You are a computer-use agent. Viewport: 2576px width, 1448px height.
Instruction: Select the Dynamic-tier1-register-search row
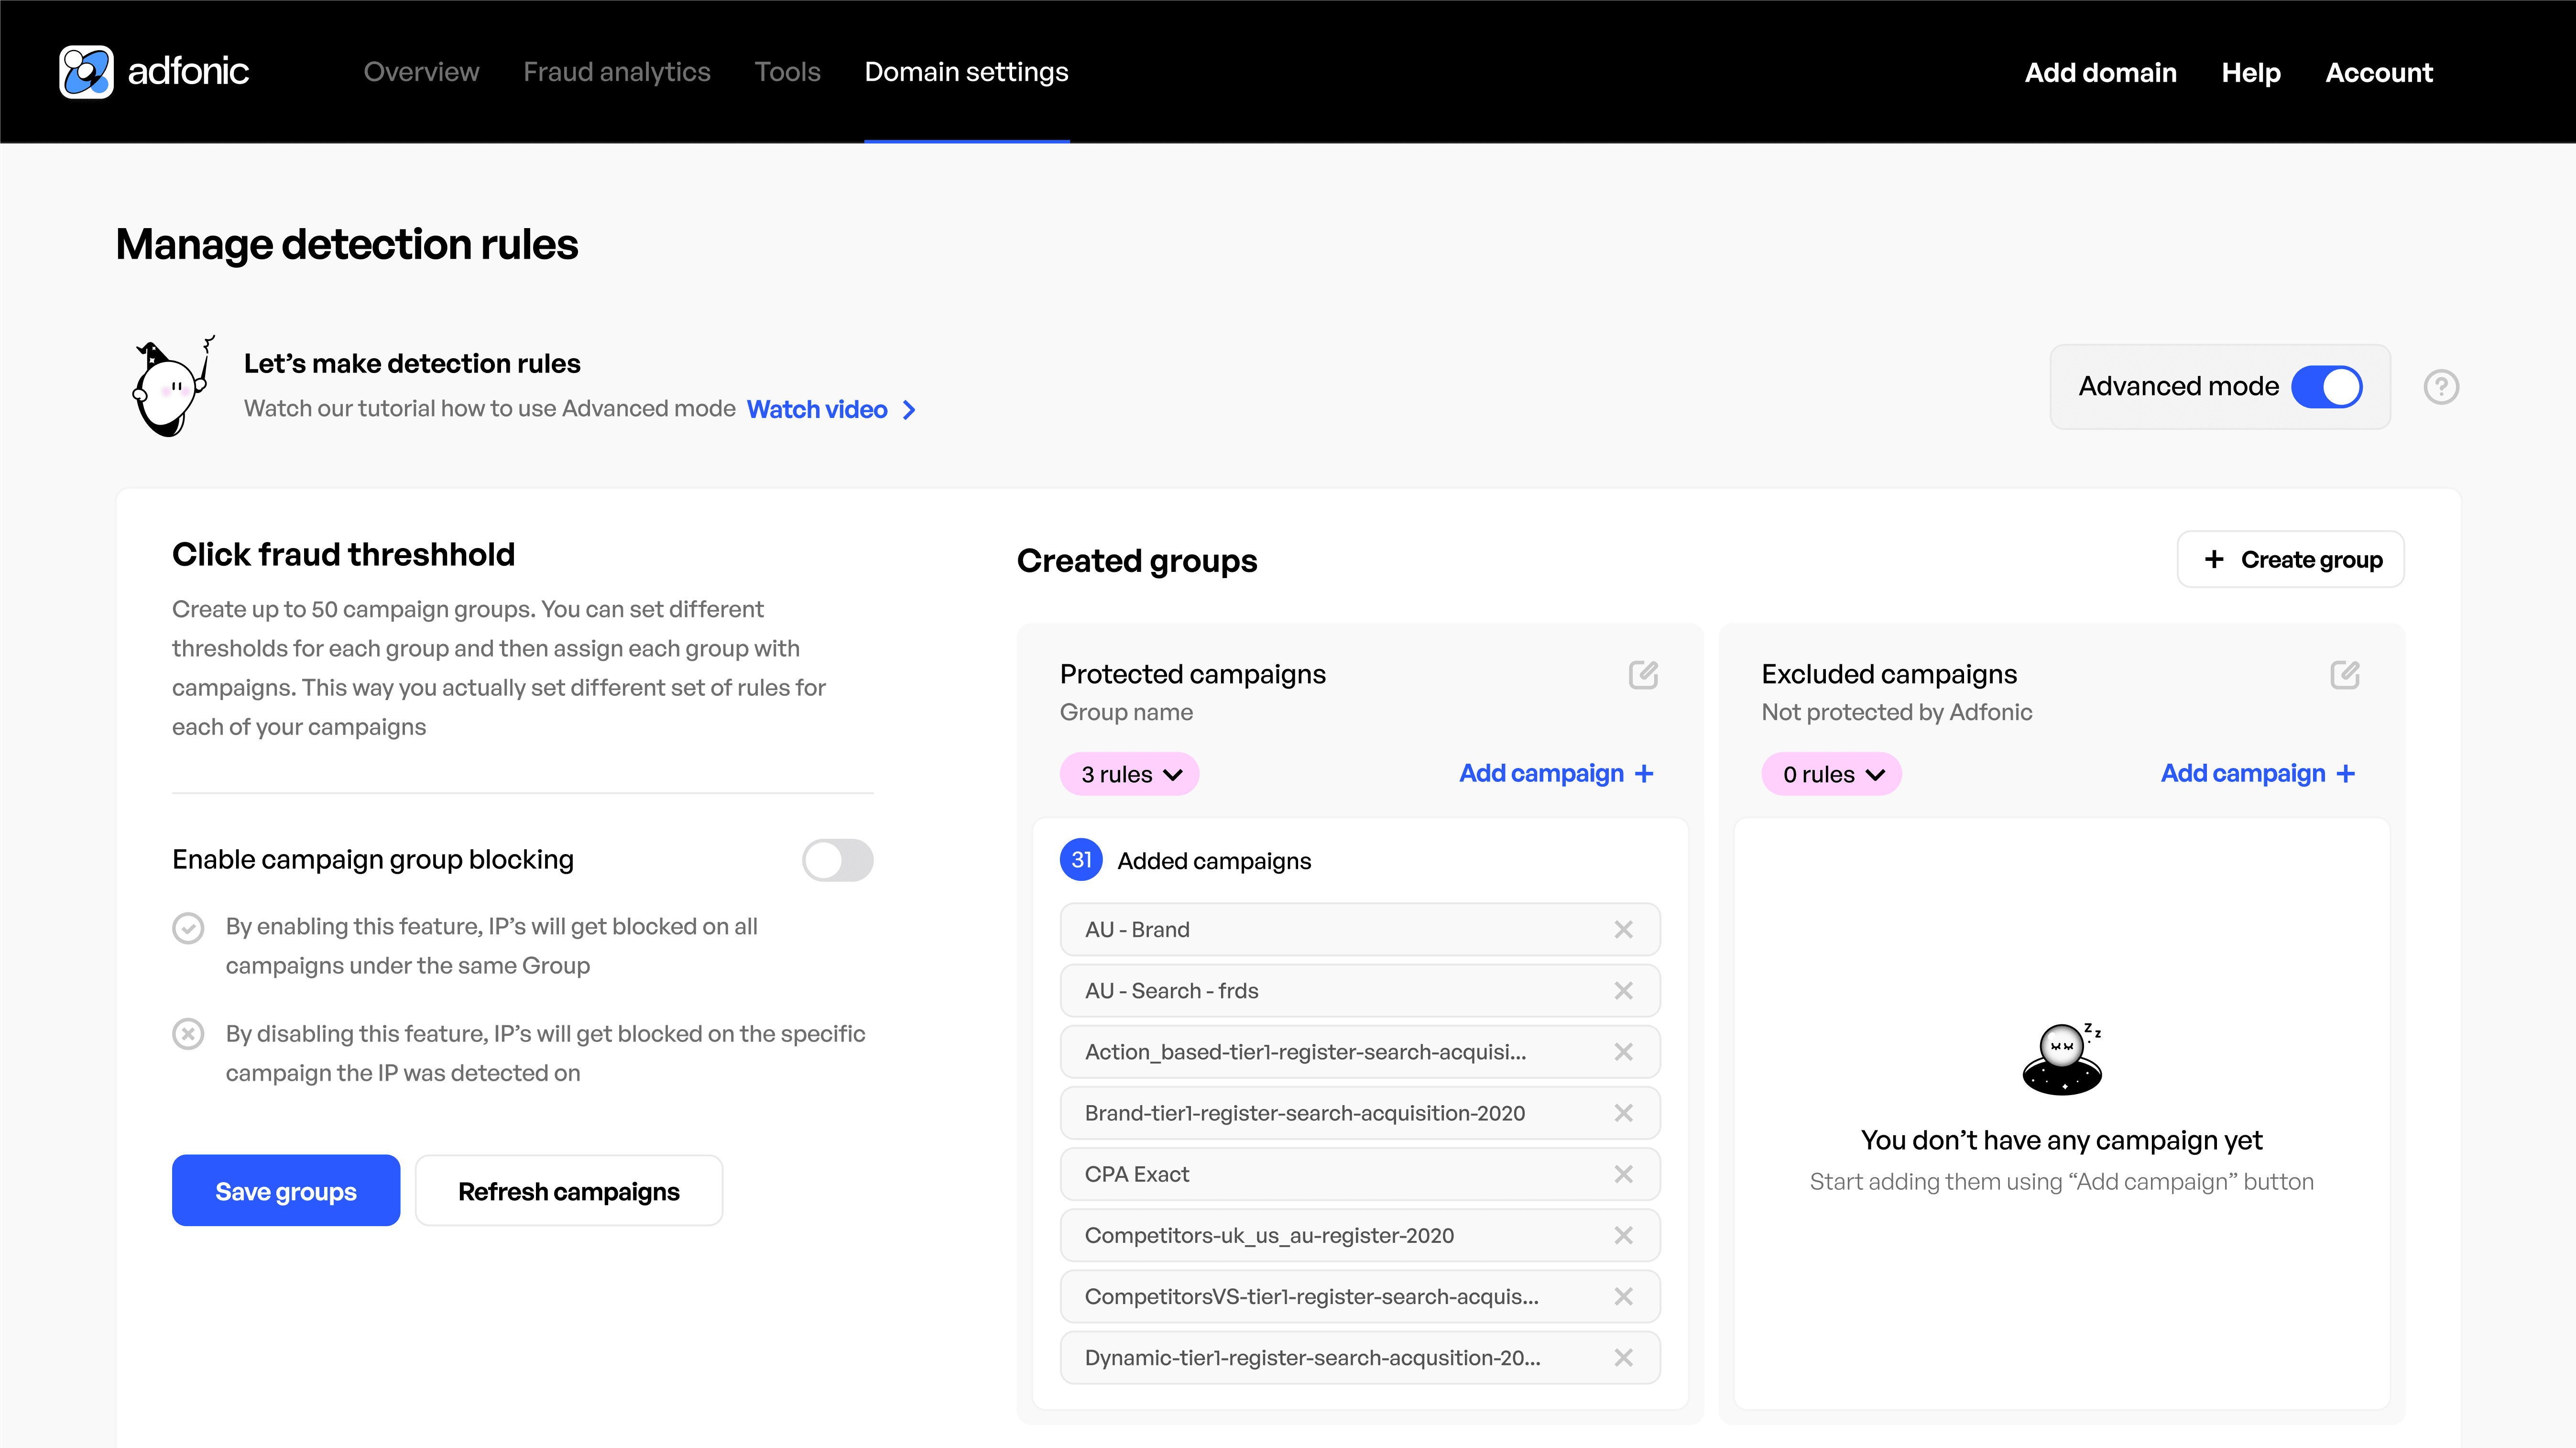(x=1360, y=1357)
